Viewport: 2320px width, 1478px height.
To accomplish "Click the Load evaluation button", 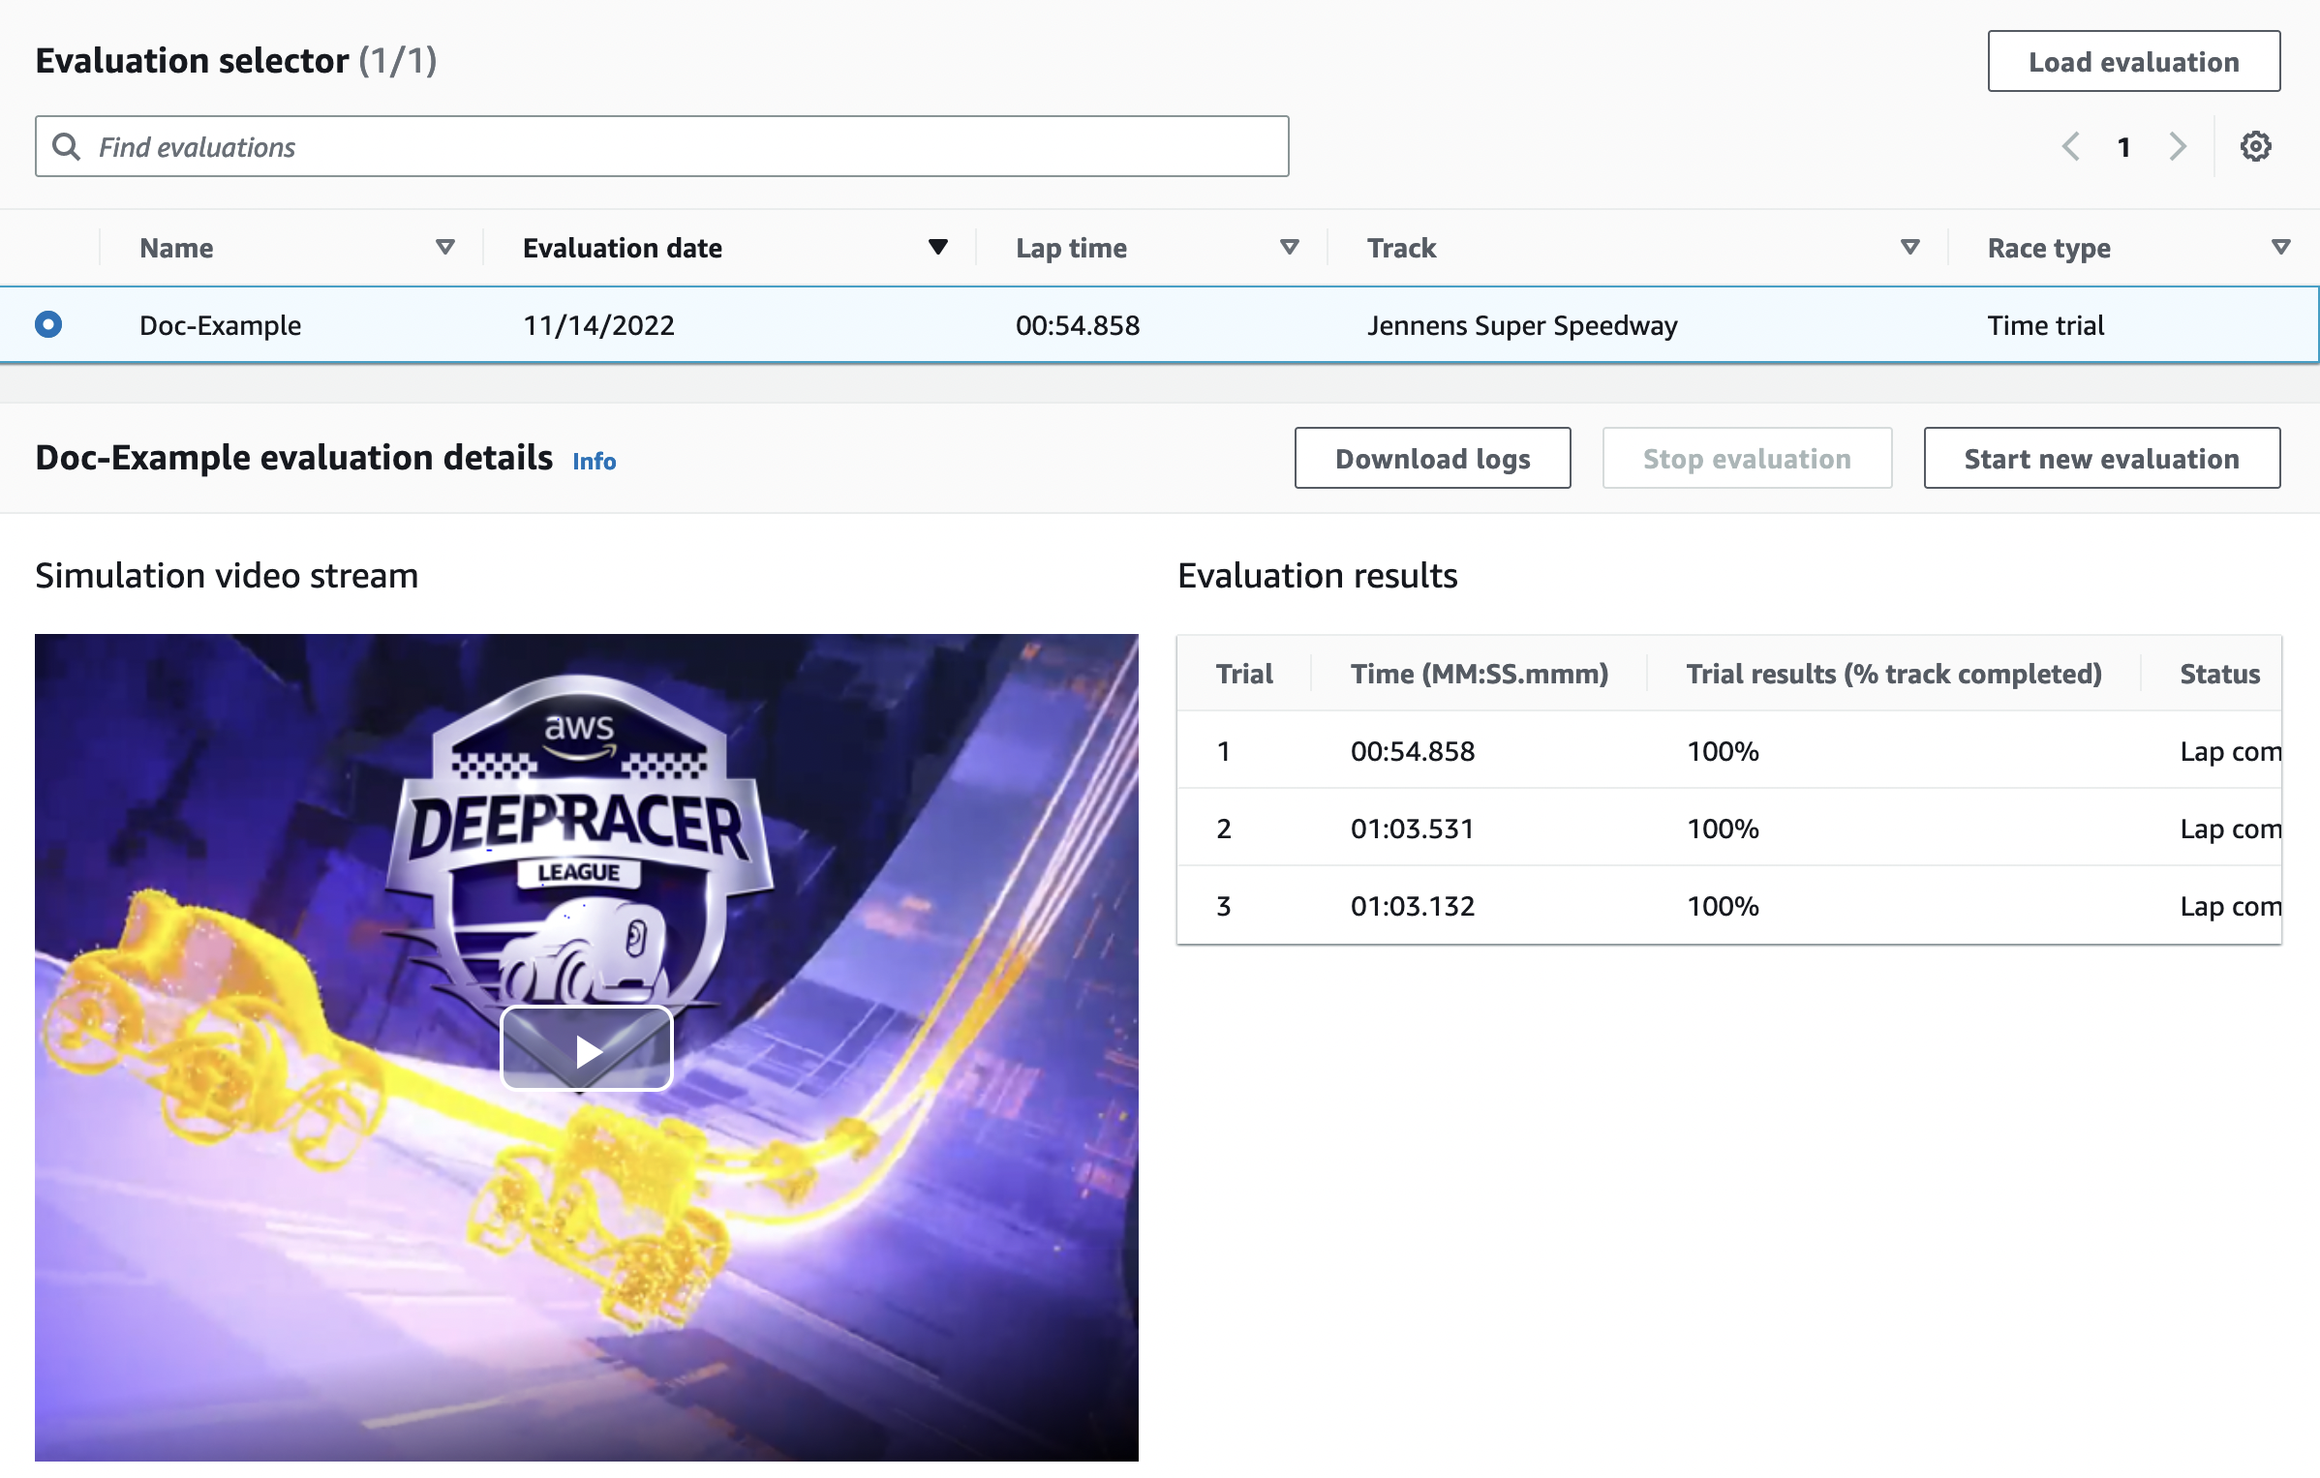I will point(2133,61).
